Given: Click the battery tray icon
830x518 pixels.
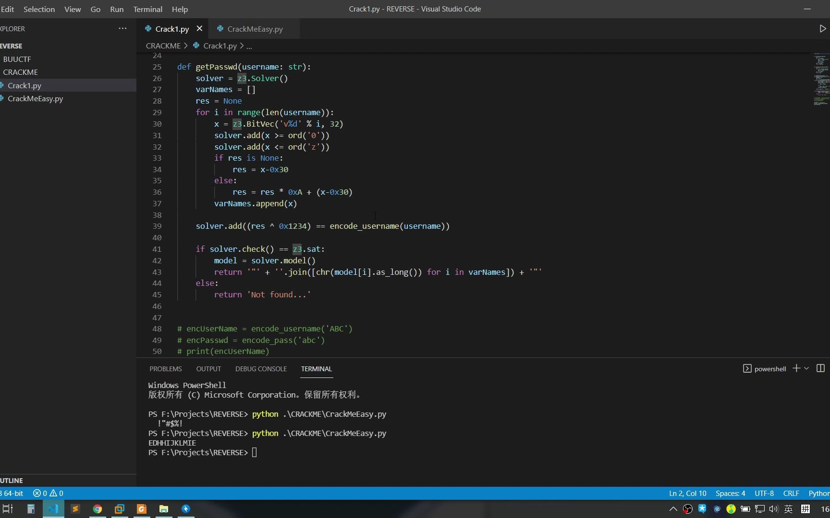Looking at the screenshot, I should (x=745, y=509).
